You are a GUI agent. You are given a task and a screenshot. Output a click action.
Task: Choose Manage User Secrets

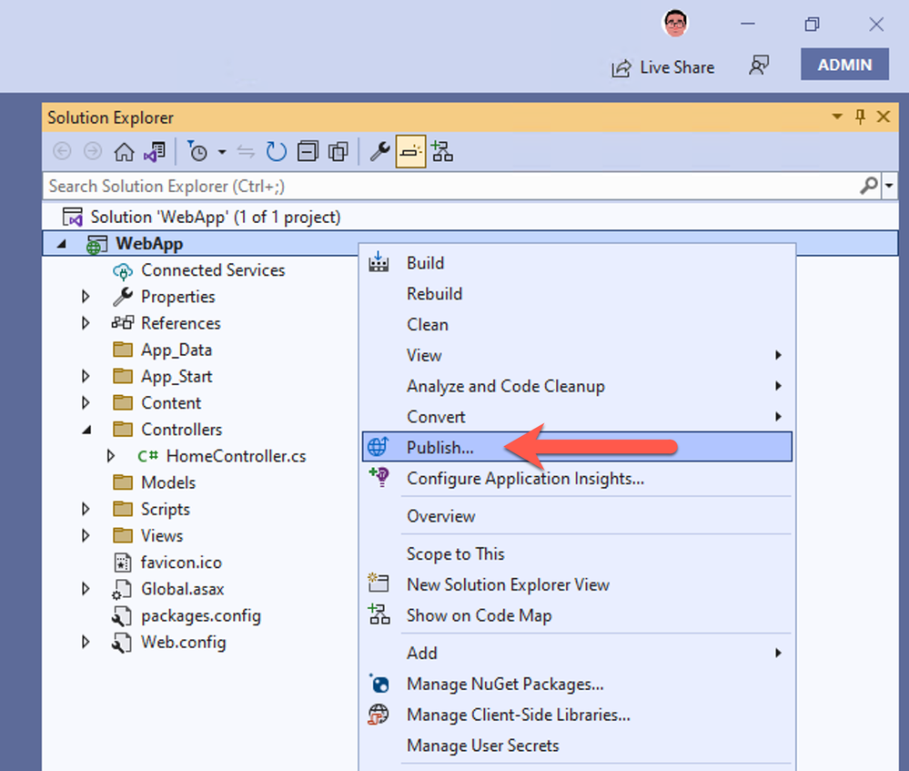(x=577, y=745)
